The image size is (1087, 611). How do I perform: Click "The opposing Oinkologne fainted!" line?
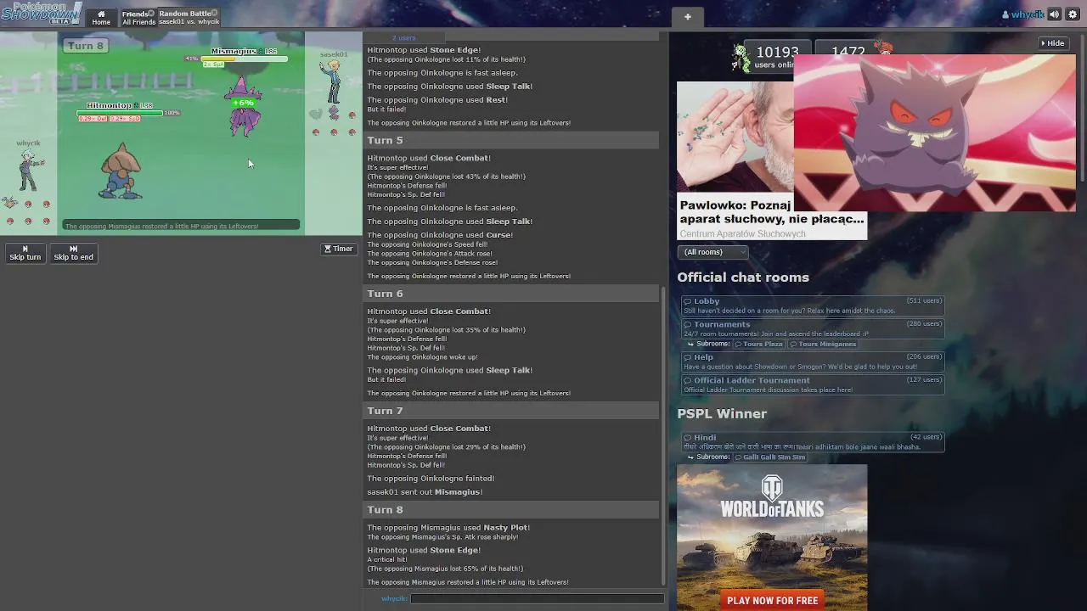point(431,479)
